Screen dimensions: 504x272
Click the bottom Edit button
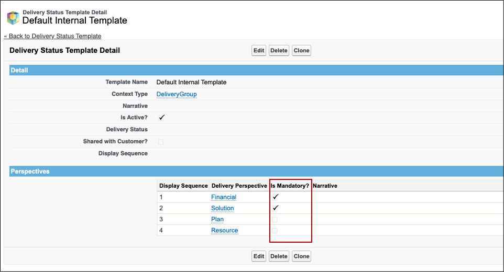click(x=259, y=256)
